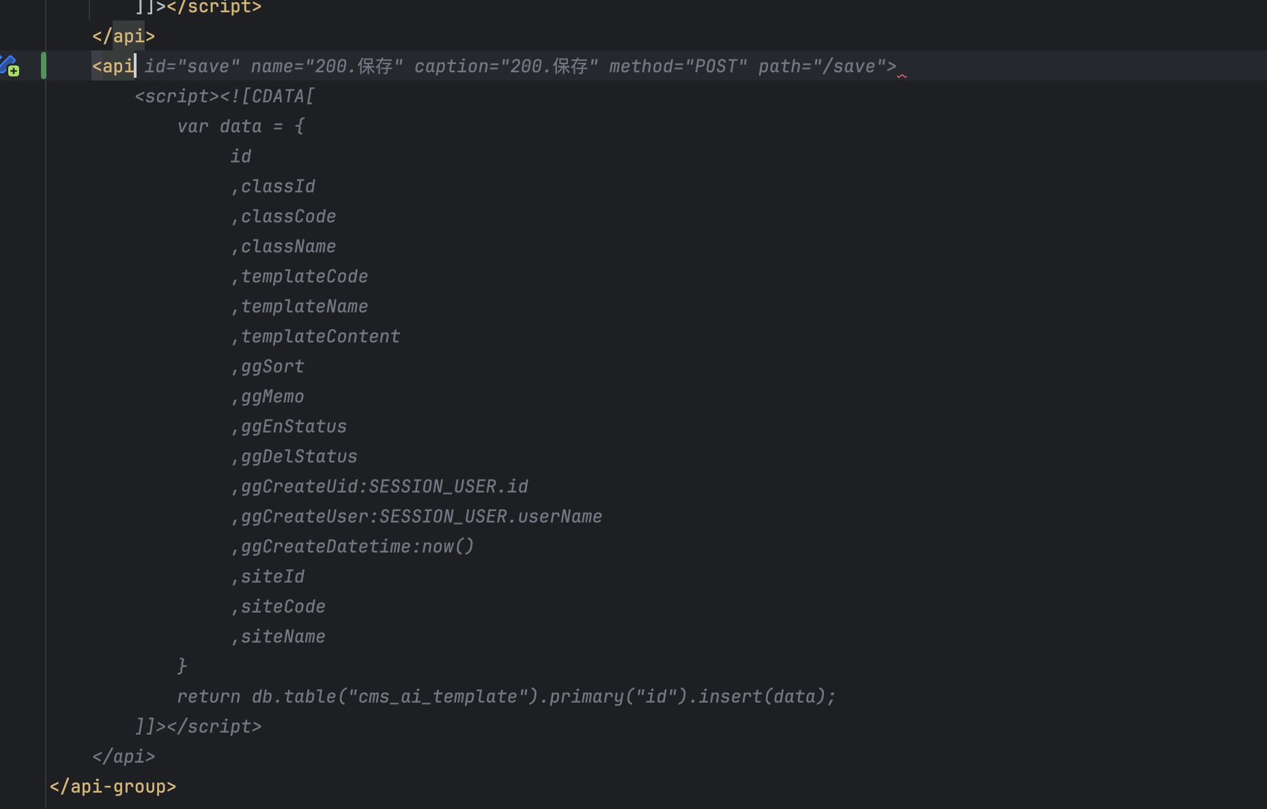Click the siteCode field line
This screenshot has width=1267, height=809.
point(283,606)
